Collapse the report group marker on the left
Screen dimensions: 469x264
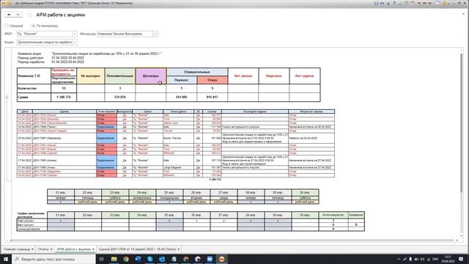click(x=7, y=98)
